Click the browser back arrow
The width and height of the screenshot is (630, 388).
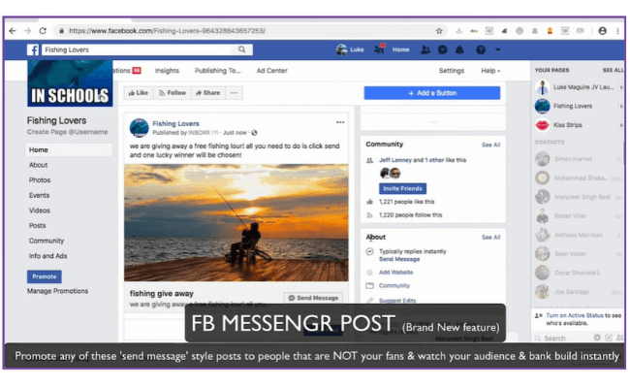(13, 31)
